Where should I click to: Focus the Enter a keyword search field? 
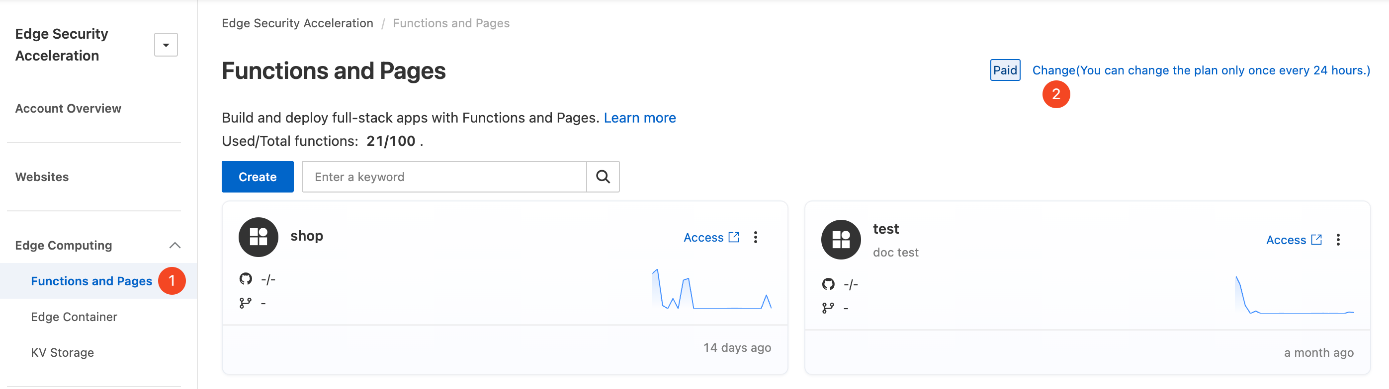pyautogui.click(x=444, y=177)
